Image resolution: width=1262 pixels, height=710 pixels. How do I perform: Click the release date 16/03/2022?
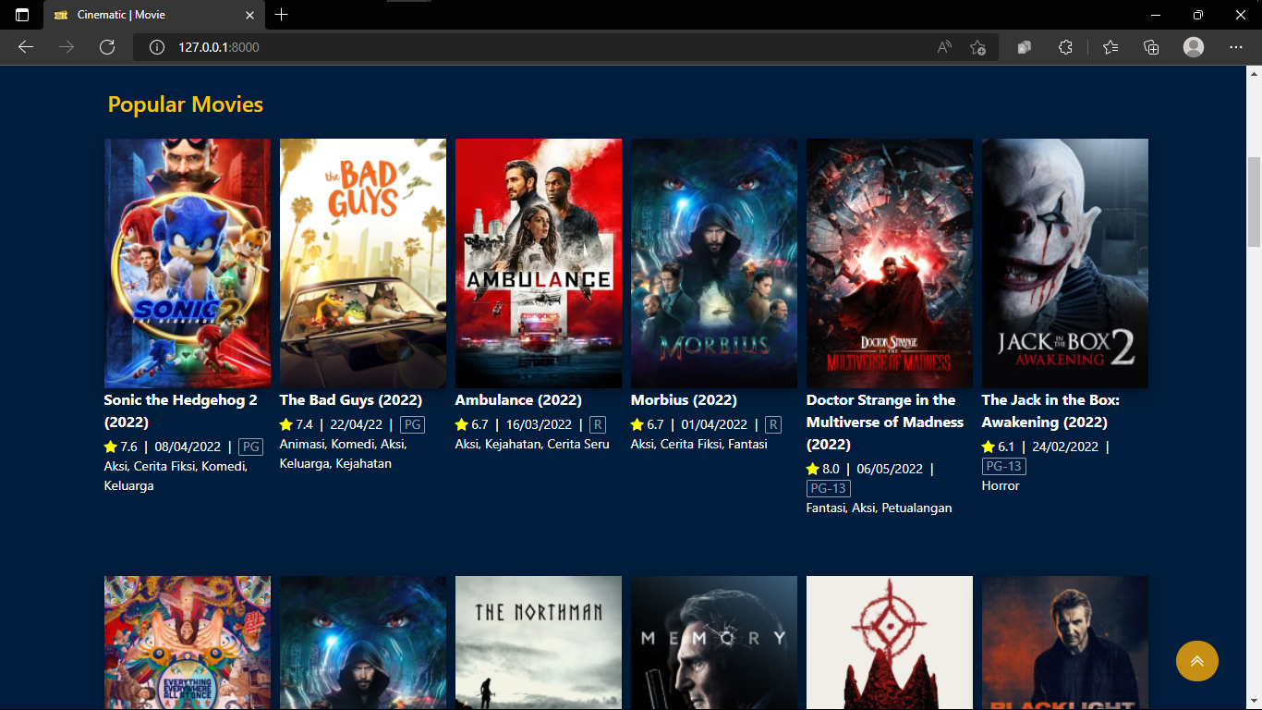tap(539, 425)
